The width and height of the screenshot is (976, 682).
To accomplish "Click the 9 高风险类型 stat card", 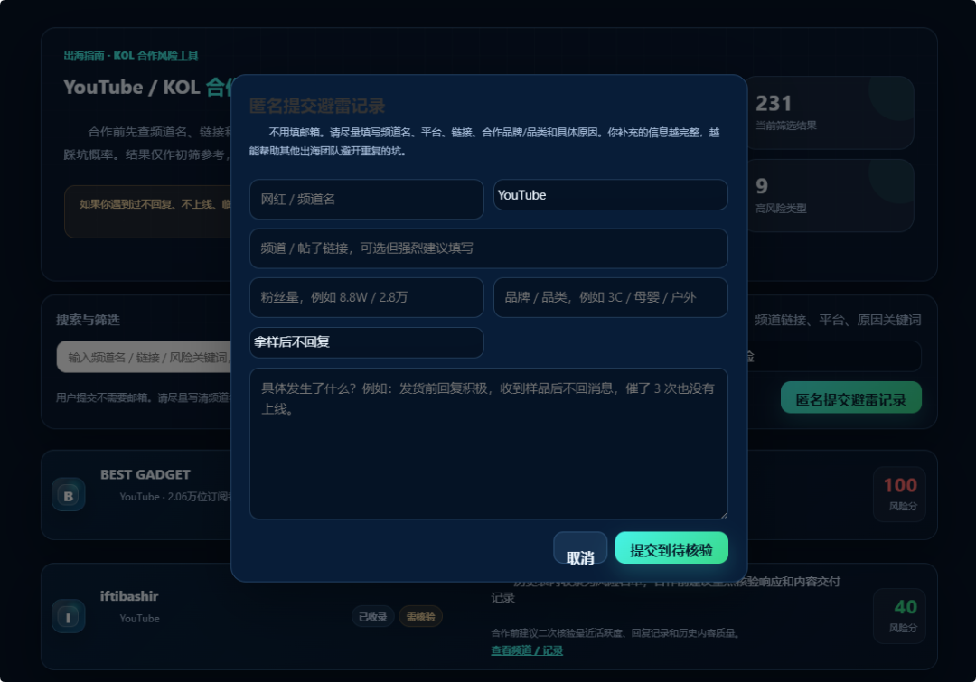I will click(x=831, y=195).
